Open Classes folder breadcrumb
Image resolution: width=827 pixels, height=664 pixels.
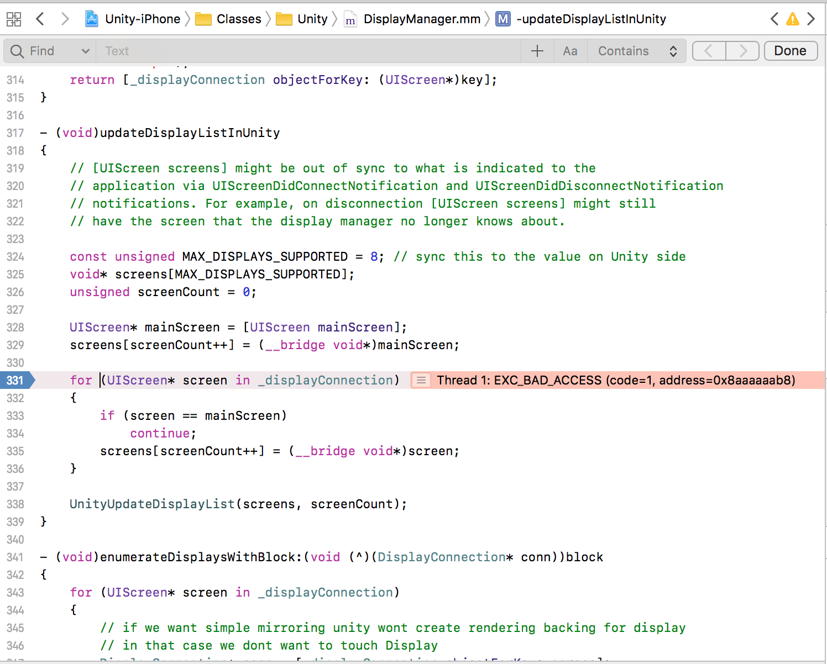pos(228,19)
